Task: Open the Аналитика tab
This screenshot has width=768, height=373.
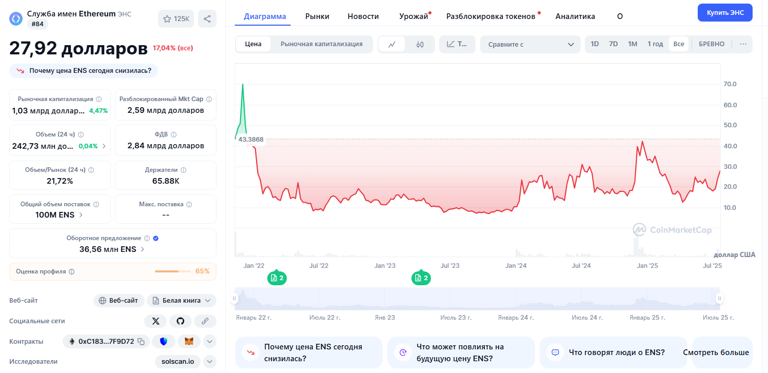Action: pyautogui.click(x=575, y=16)
